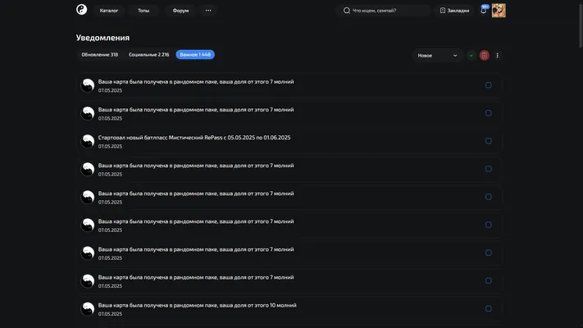Click the green mark-all-as-read check icon
This screenshot has height=328, width=583.
471,56
